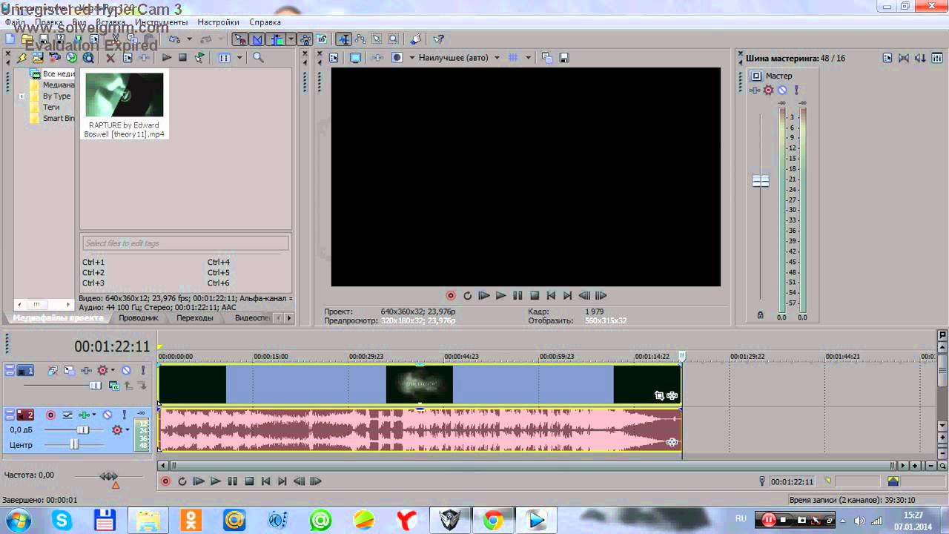Start media preview in Project Media toolbar
949x534 pixels.
[x=167, y=57]
